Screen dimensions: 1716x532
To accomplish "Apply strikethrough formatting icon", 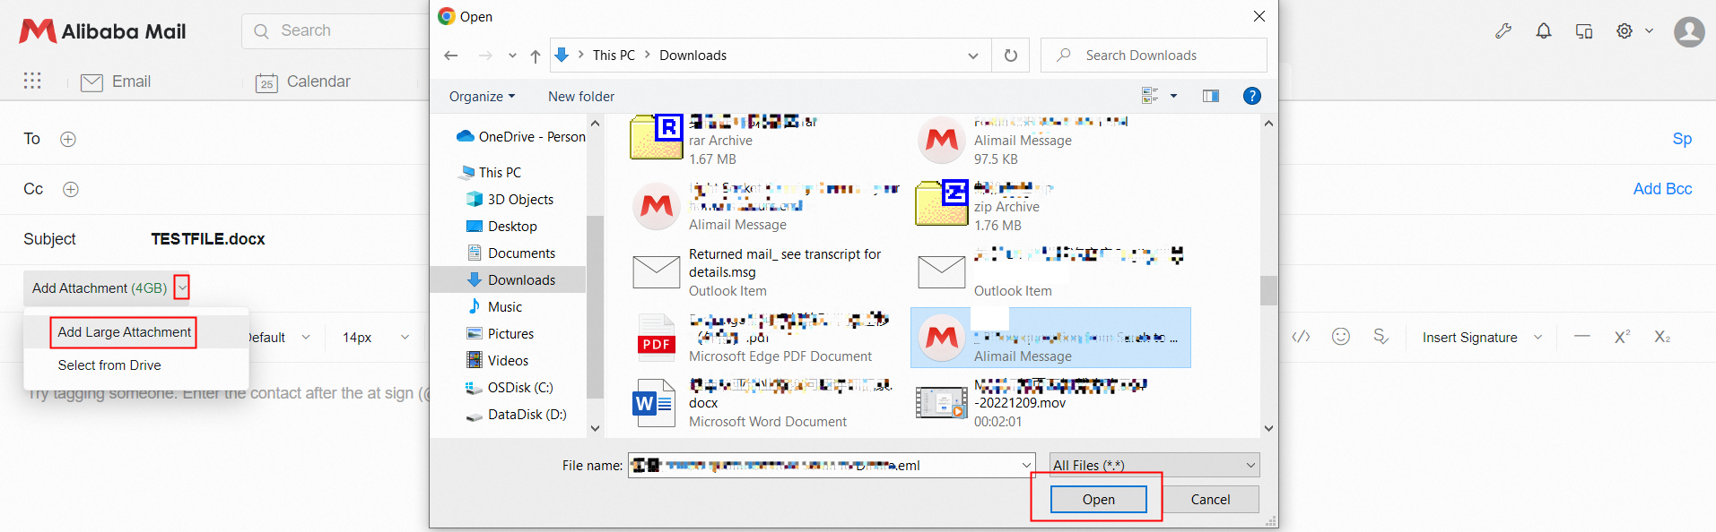I will (x=1381, y=337).
